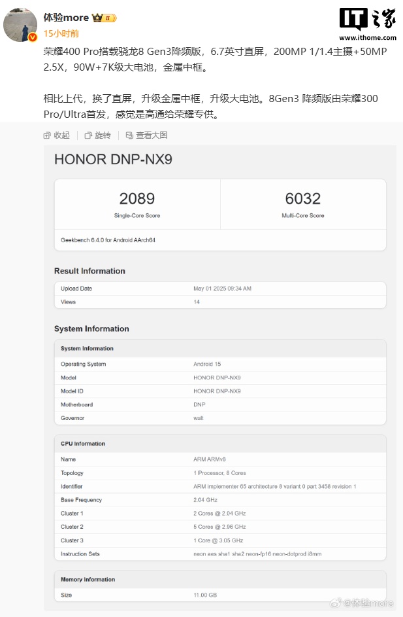Click the Memory Information table header
This screenshot has width=403, height=617.
220,579
